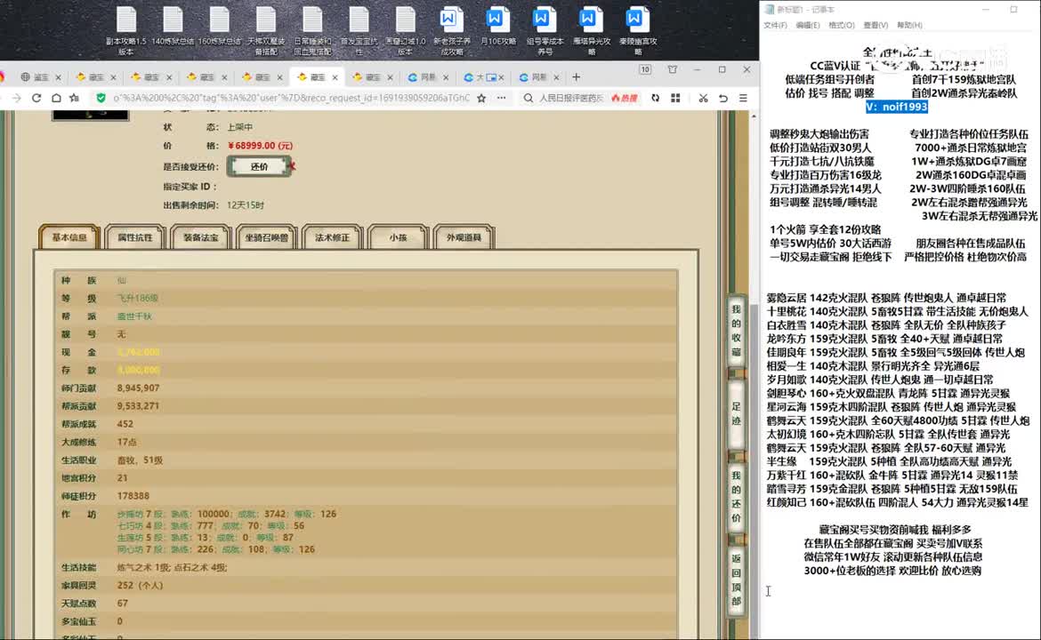Viewport: 1041px width, 640px height.
Task: Click the level value 飞升186级
Action: (x=137, y=299)
